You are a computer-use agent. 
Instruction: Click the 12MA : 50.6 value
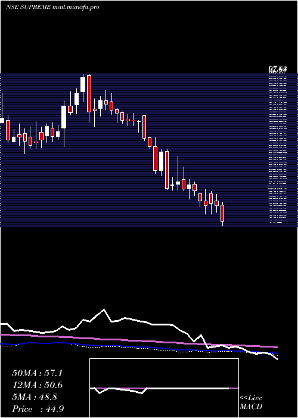click(37, 385)
